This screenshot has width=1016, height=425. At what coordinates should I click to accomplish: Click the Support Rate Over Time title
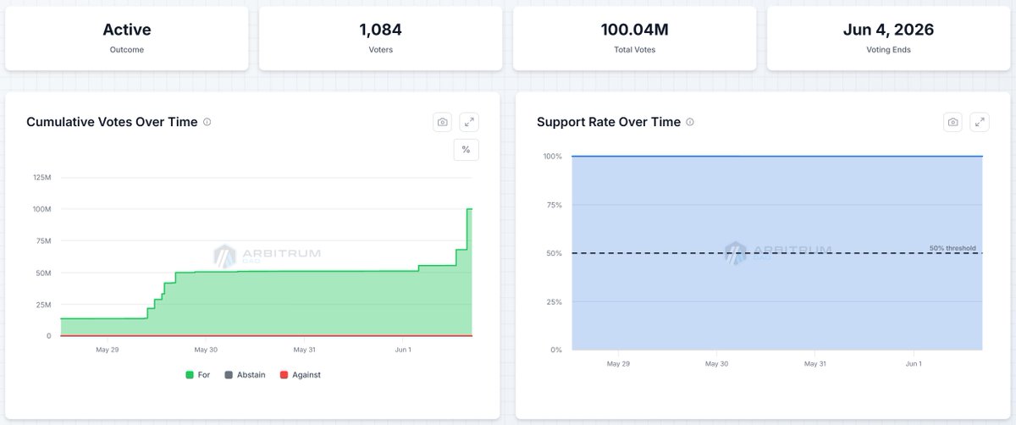coord(609,122)
